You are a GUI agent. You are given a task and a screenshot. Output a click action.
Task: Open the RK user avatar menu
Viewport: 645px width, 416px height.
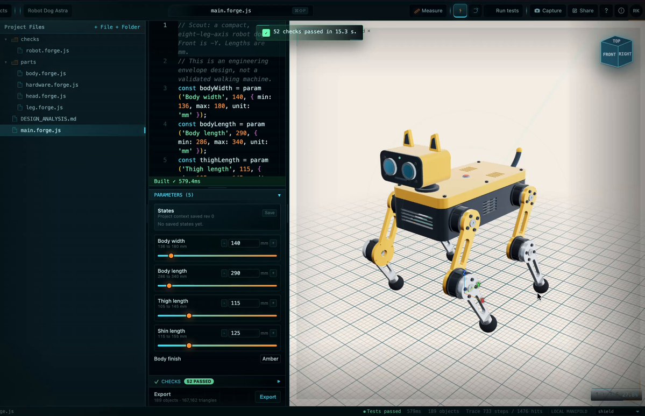(x=636, y=11)
